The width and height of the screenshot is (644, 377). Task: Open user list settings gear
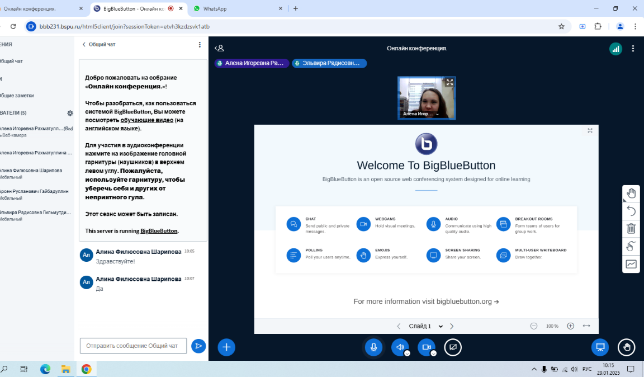pos(70,113)
